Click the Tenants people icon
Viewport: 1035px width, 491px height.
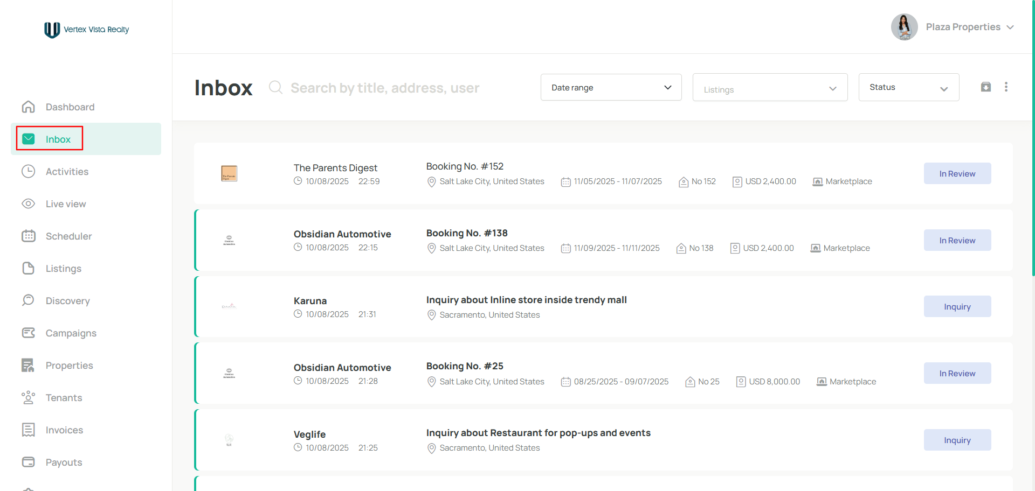coord(28,397)
